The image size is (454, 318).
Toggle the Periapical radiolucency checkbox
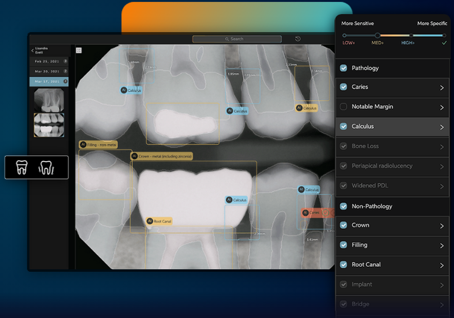343,166
